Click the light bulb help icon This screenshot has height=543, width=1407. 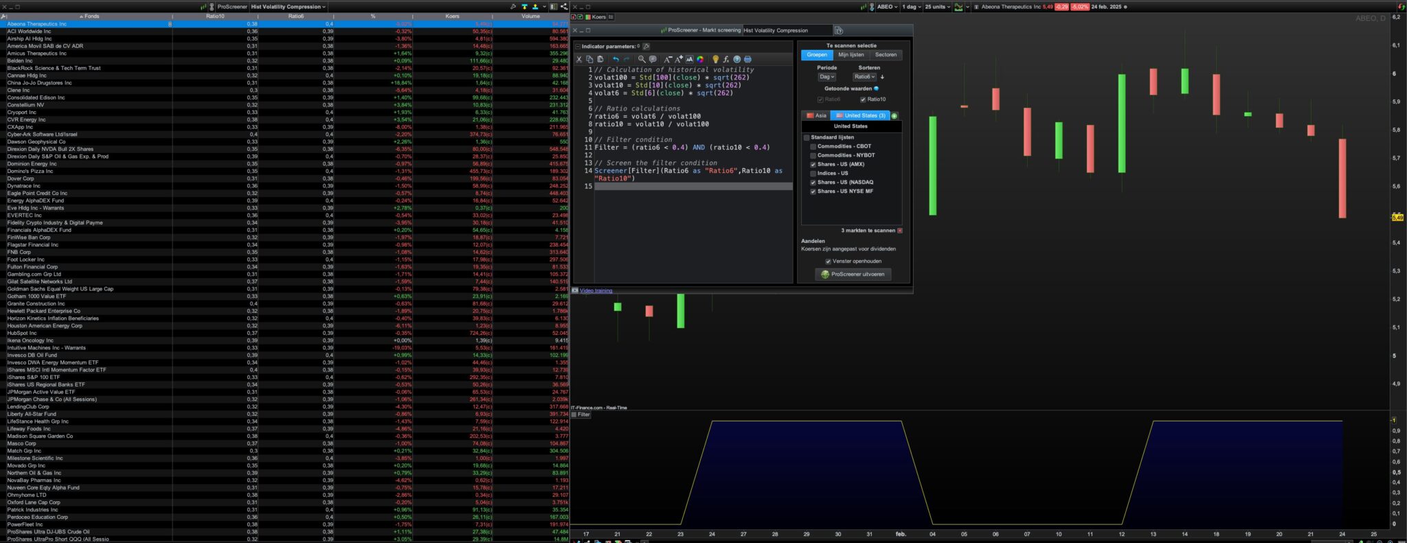[715, 60]
